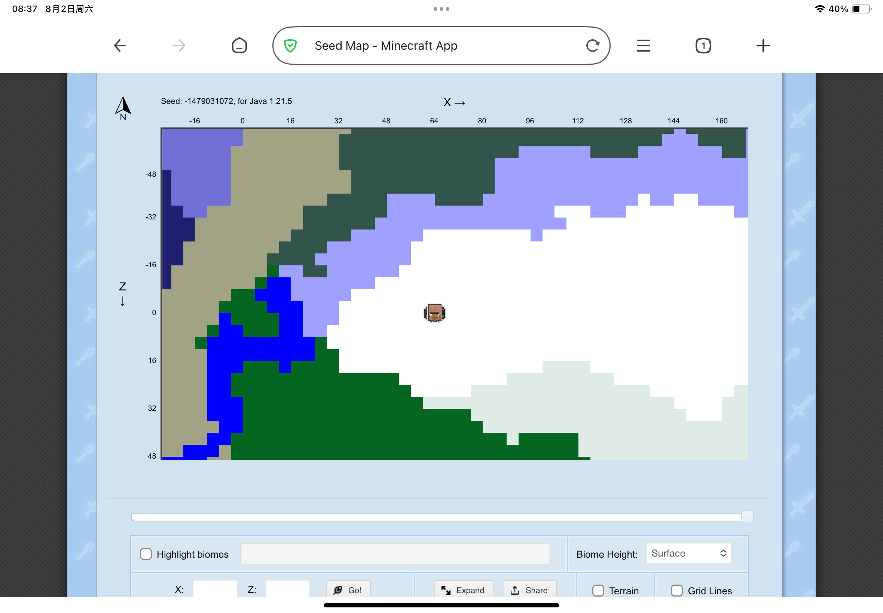Click the zoom slider handle
The image size is (883, 613).
coord(747,517)
